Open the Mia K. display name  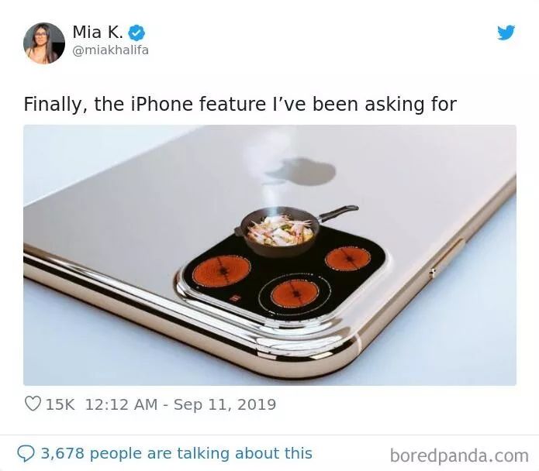point(98,33)
